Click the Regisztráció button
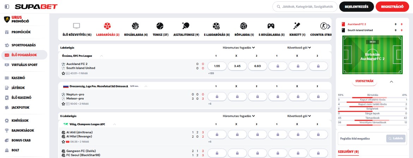413x158 pixels. point(392,7)
